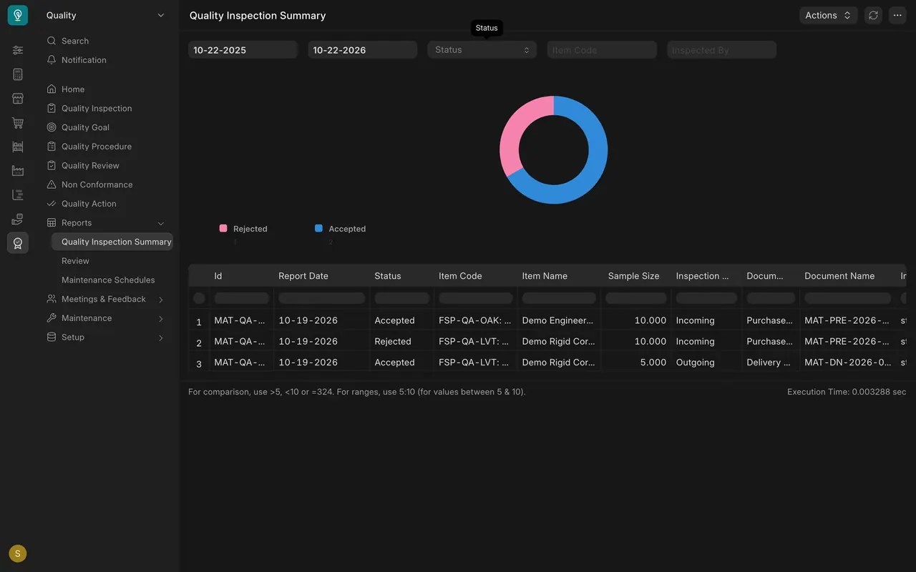
Task: Click the to date field 10-22-2026
Action: click(362, 50)
